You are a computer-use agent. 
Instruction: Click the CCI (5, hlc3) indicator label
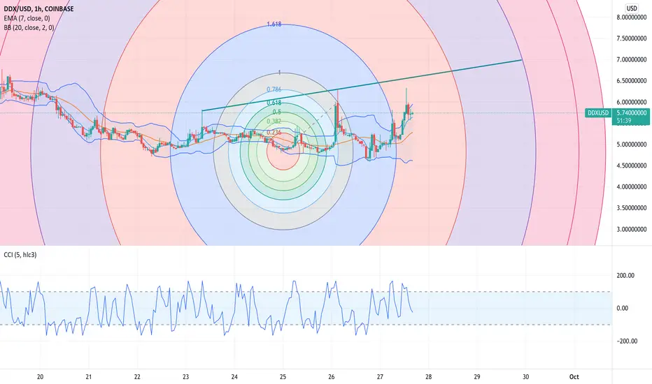(x=20, y=255)
